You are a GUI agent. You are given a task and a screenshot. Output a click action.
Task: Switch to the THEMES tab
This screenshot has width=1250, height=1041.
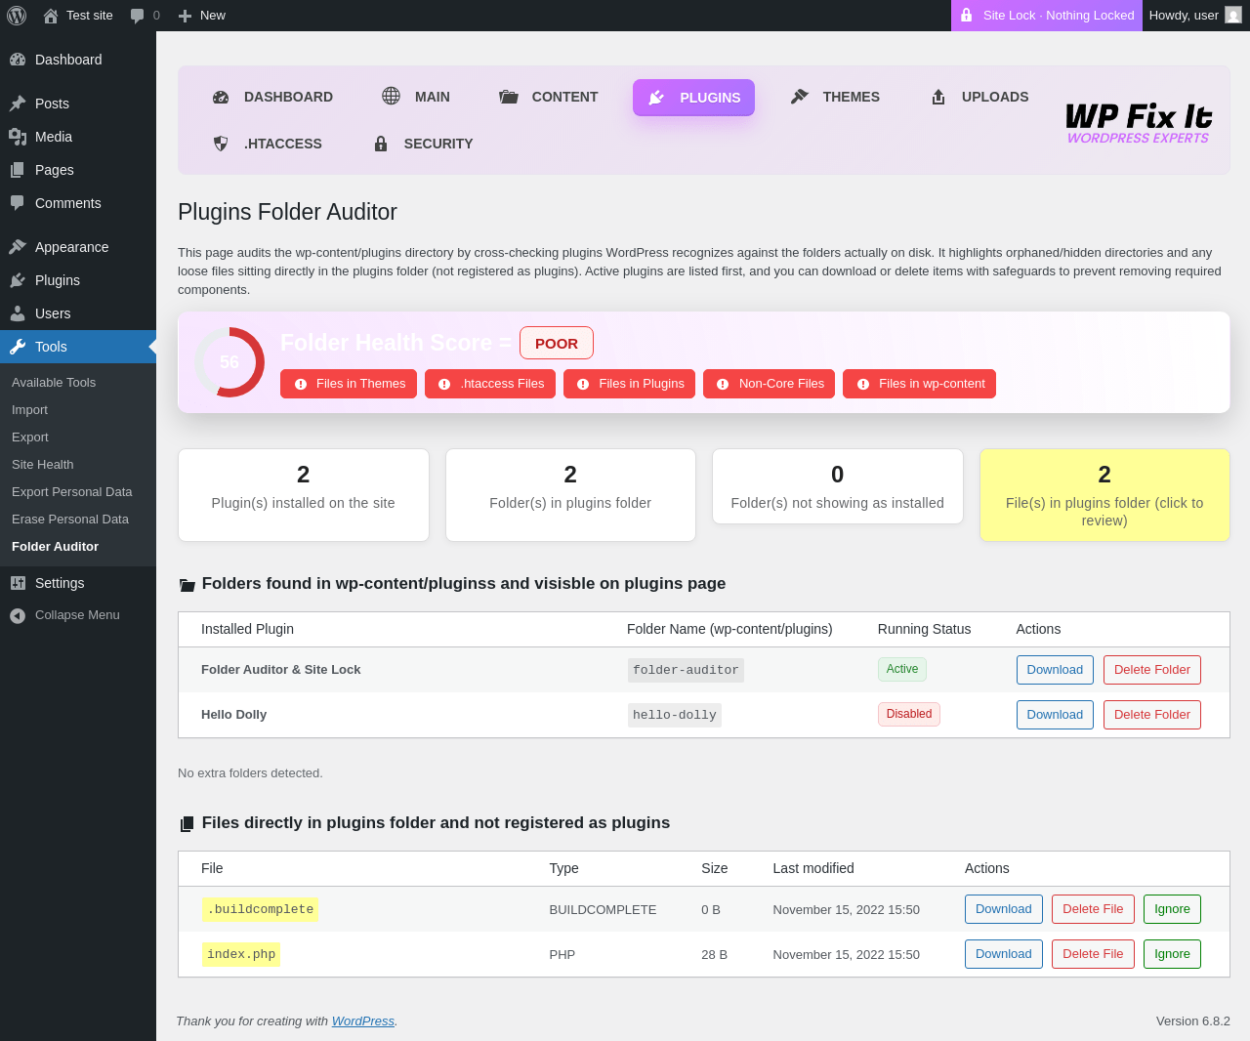[835, 97]
